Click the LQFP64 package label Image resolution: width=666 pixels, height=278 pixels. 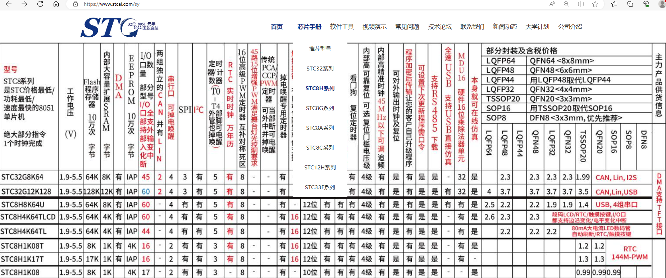tap(501, 61)
